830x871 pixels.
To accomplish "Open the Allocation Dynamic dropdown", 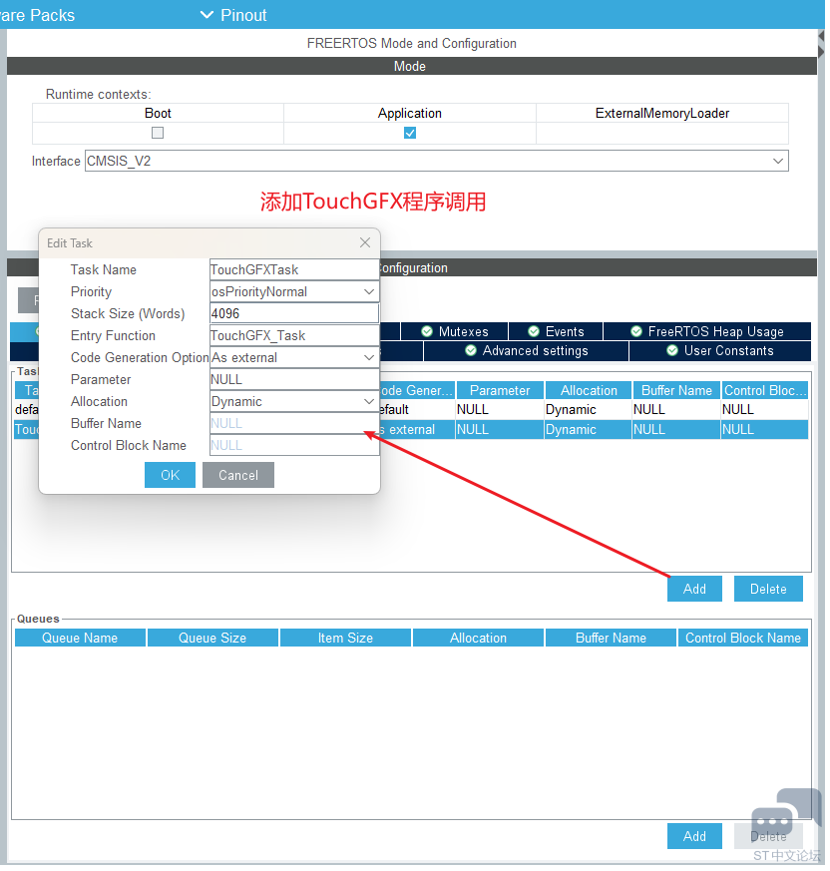I will coord(295,403).
